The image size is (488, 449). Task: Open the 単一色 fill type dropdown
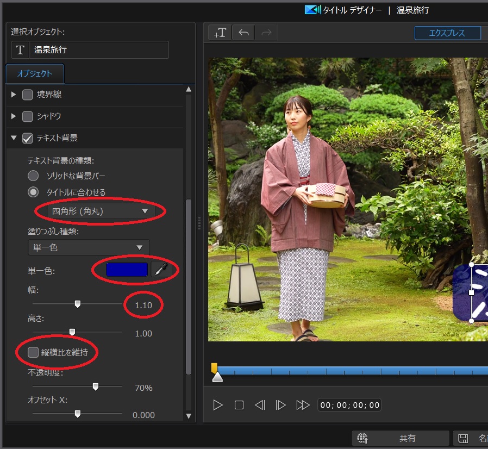pyautogui.click(x=89, y=247)
